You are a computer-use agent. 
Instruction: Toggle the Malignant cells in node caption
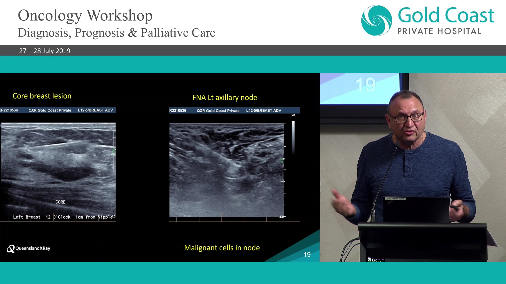(x=222, y=247)
